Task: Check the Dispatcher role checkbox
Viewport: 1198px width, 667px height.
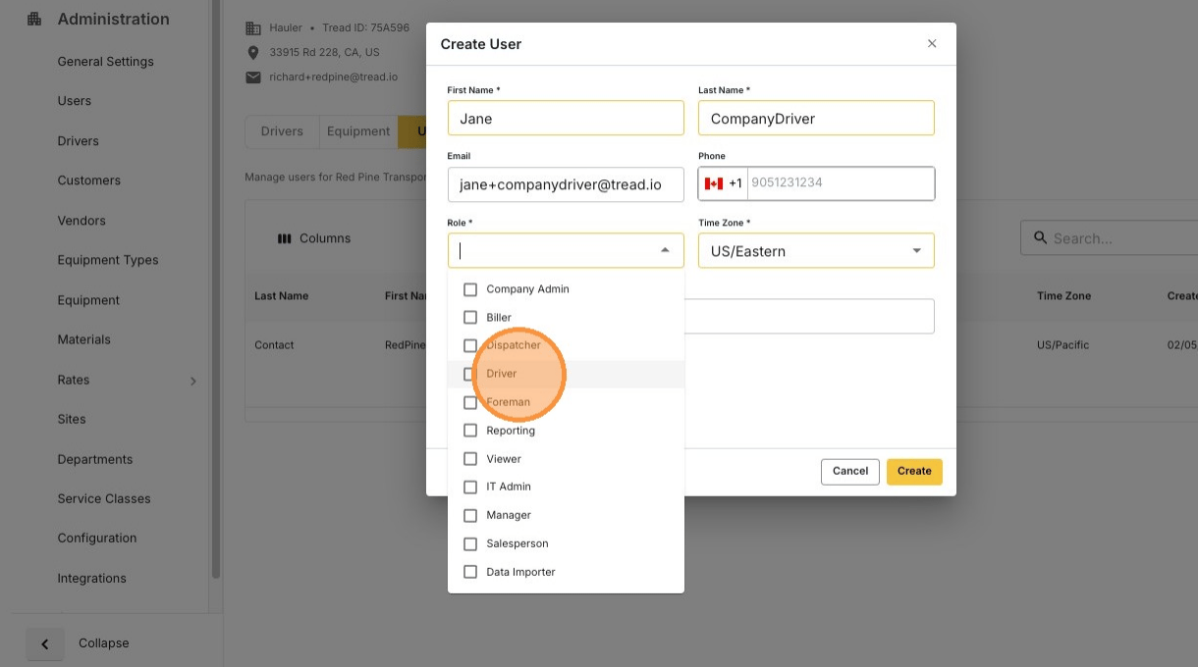Action: pyautogui.click(x=470, y=345)
